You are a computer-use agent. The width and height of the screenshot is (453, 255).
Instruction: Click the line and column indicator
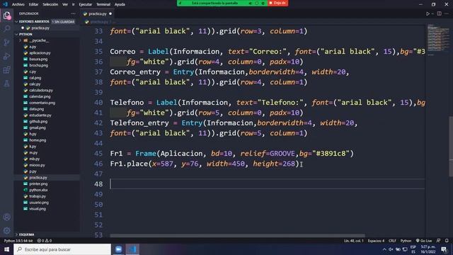[x=354, y=241]
